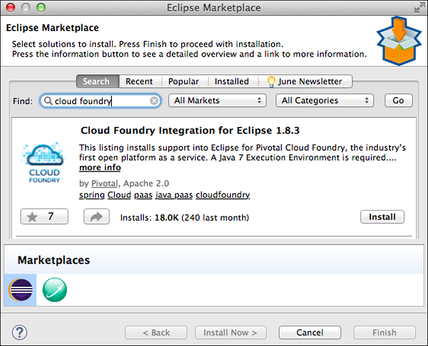Viewport: 428px width, 346px height.
Task: Close the Eclipse Marketplace window
Action: (10, 8)
